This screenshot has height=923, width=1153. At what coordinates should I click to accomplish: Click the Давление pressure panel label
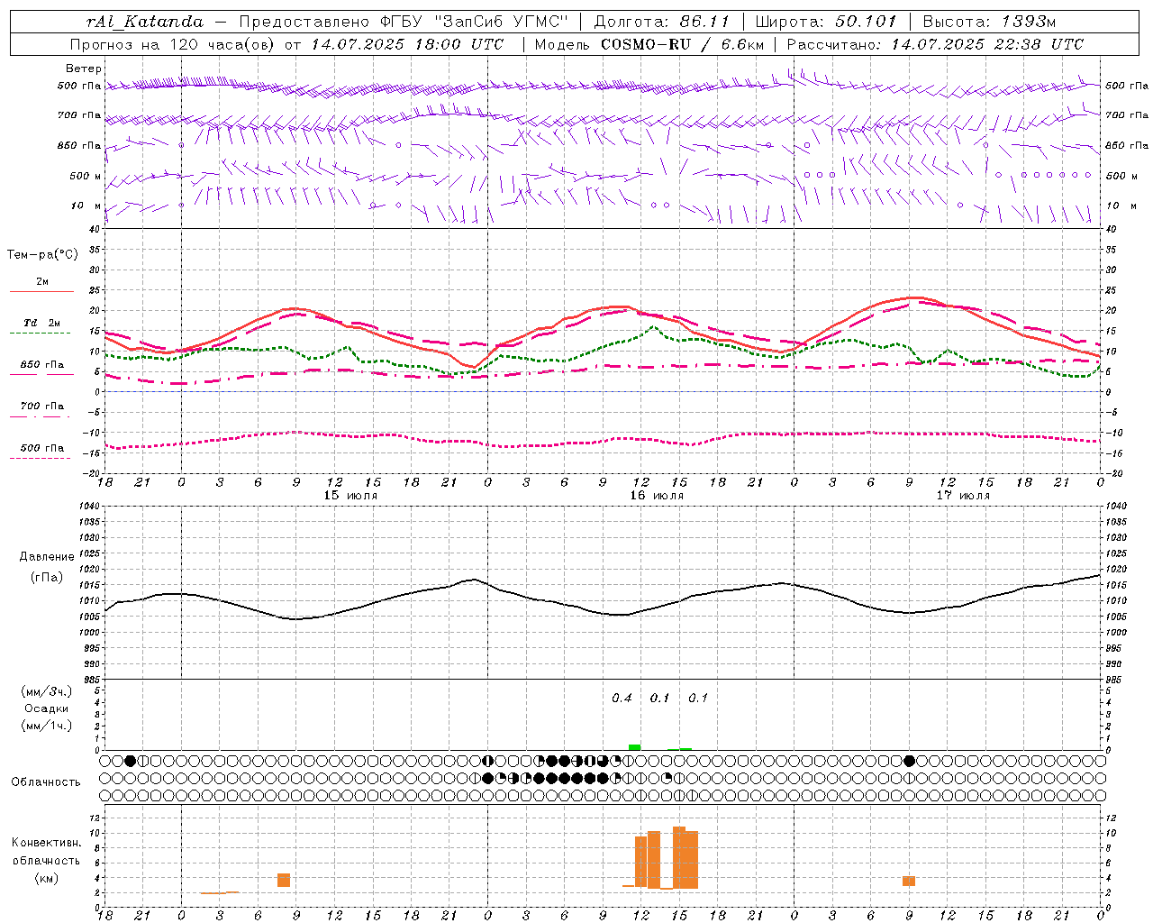[x=47, y=556]
